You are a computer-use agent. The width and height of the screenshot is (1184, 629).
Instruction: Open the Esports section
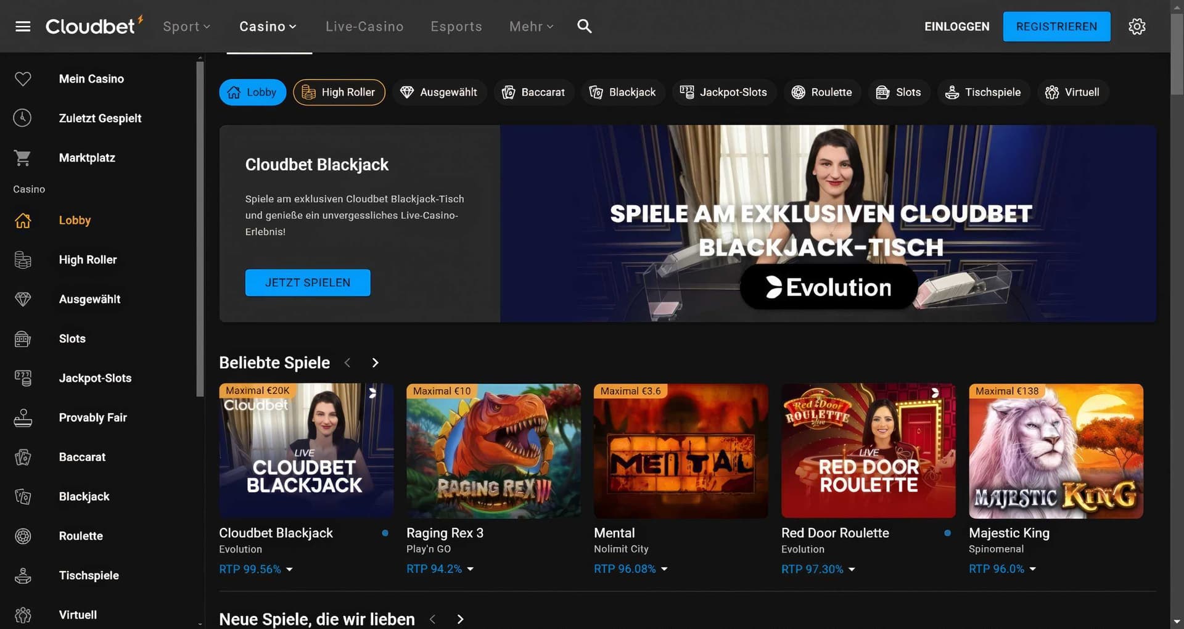pyautogui.click(x=456, y=26)
